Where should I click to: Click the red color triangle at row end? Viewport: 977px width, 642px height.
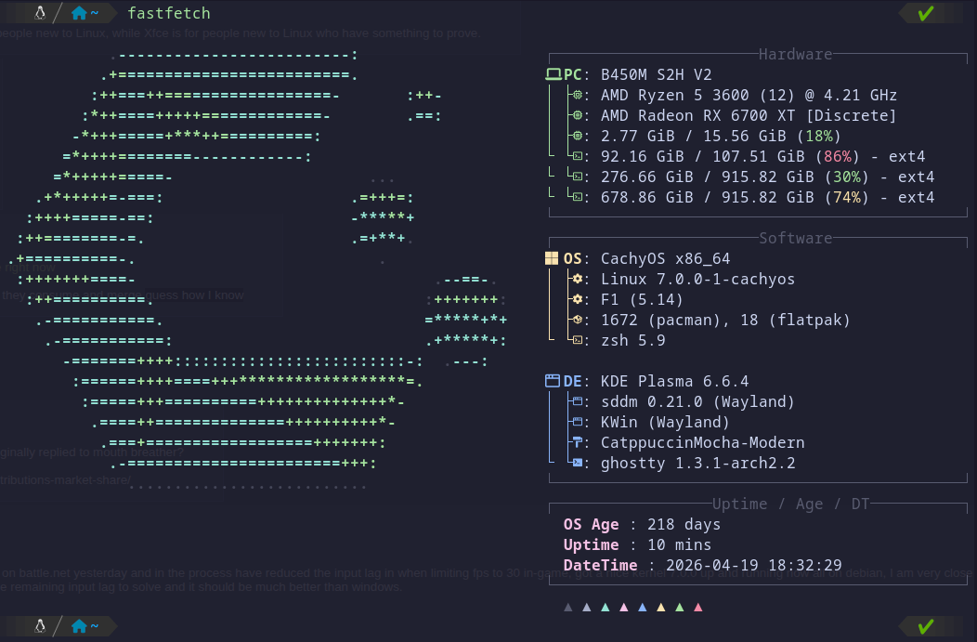[x=697, y=607]
